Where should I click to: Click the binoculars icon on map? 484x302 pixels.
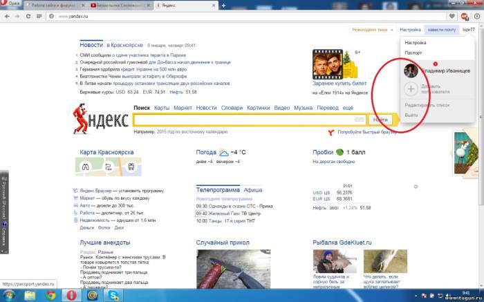coord(86,167)
